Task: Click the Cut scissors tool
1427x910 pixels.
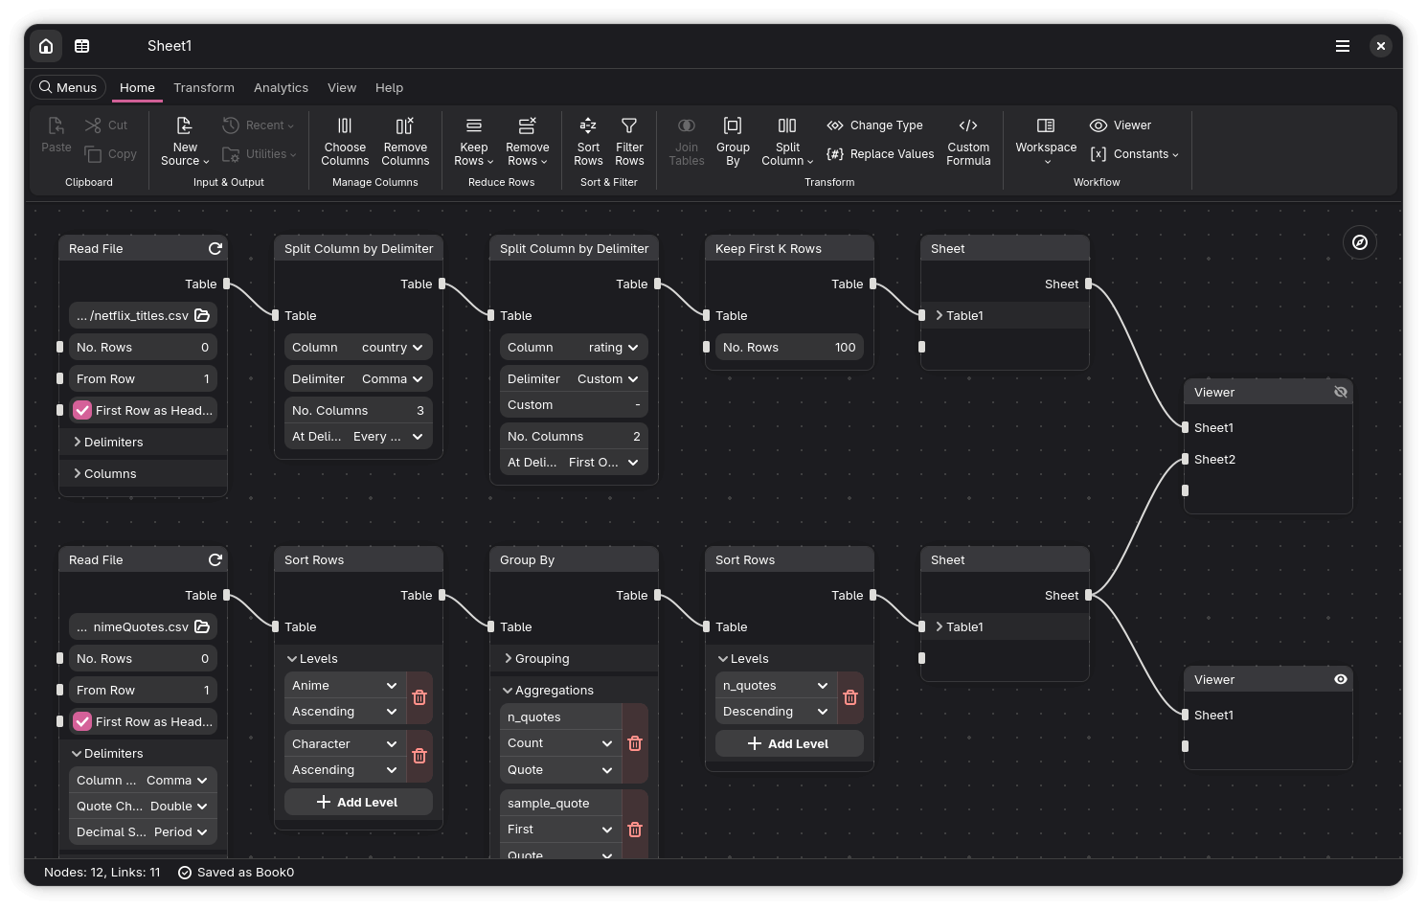Action: (105, 125)
